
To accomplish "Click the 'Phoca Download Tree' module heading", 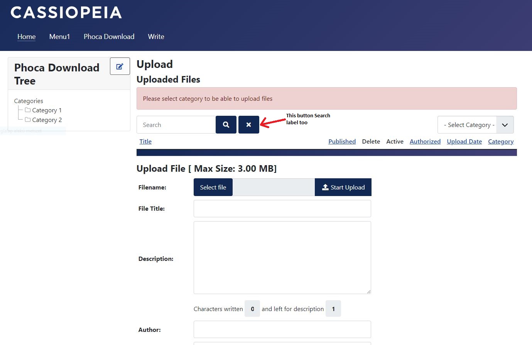I will tap(57, 74).
